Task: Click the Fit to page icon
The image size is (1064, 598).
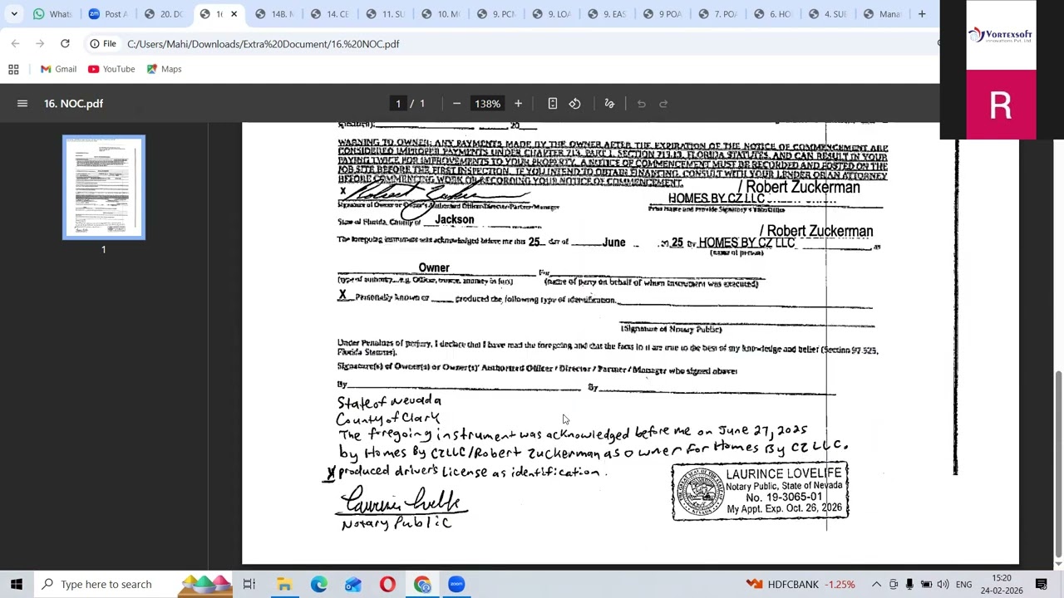Action: [553, 104]
